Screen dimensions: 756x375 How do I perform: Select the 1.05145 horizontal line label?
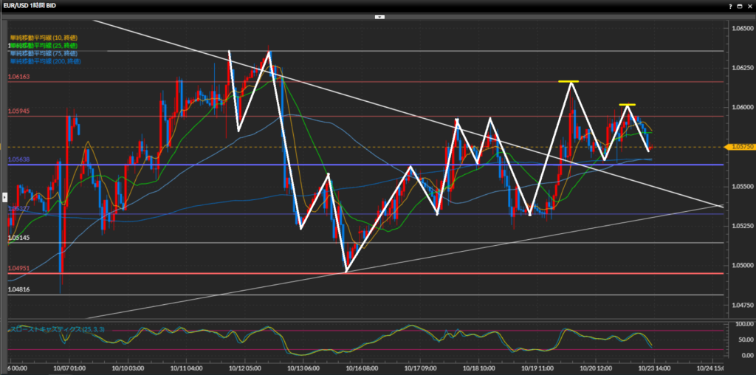[x=19, y=238]
